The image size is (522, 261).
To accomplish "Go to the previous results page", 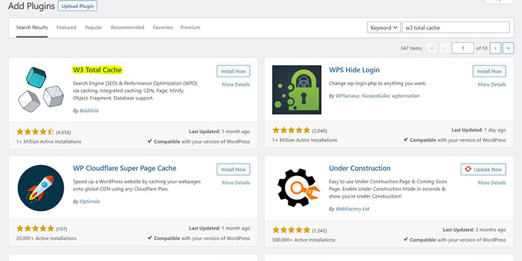I will point(444,48).
